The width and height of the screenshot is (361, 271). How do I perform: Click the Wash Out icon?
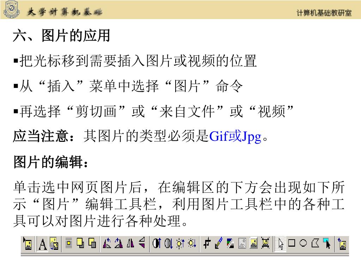pyautogui.click(x=242, y=243)
